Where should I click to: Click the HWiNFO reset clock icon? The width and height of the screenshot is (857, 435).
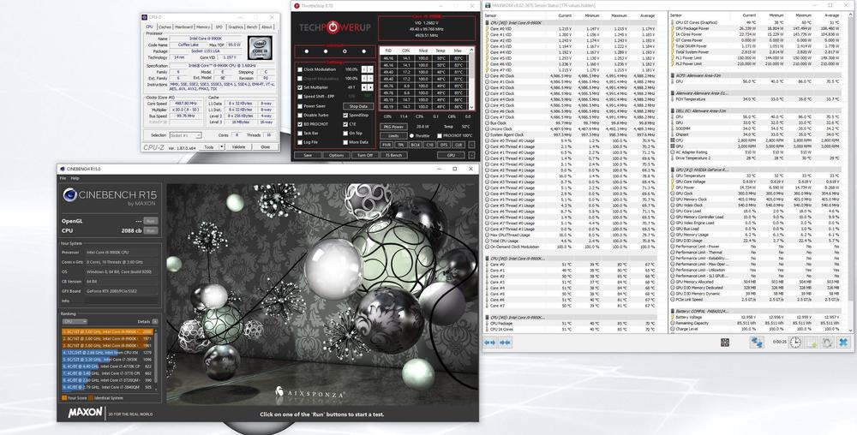tap(796, 341)
